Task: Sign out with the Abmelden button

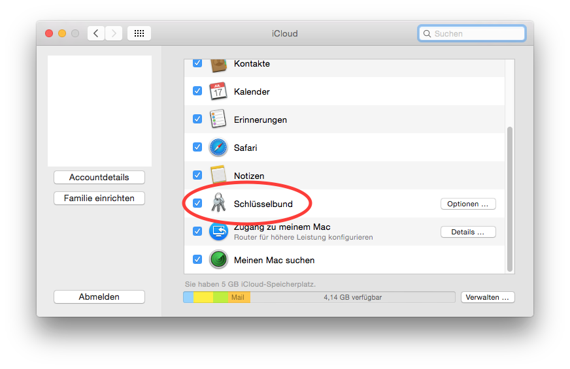Action: tap(99, 297)
